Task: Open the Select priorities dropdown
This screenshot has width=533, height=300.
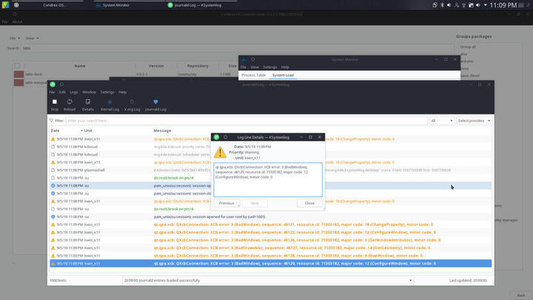Action: click(474, 121)
